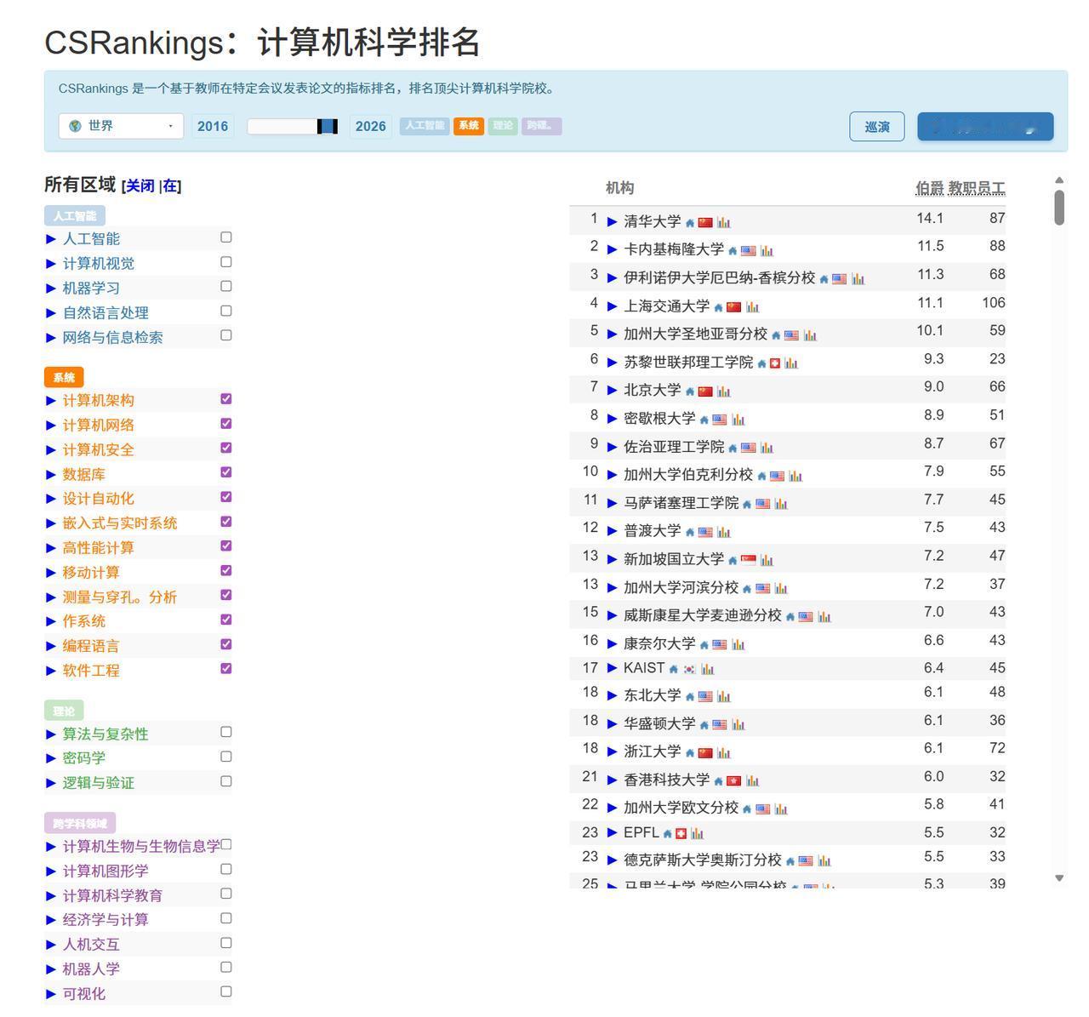Show the chart icon for 上海交通大学
1089x1017 pixels.
tap(752, 306)
